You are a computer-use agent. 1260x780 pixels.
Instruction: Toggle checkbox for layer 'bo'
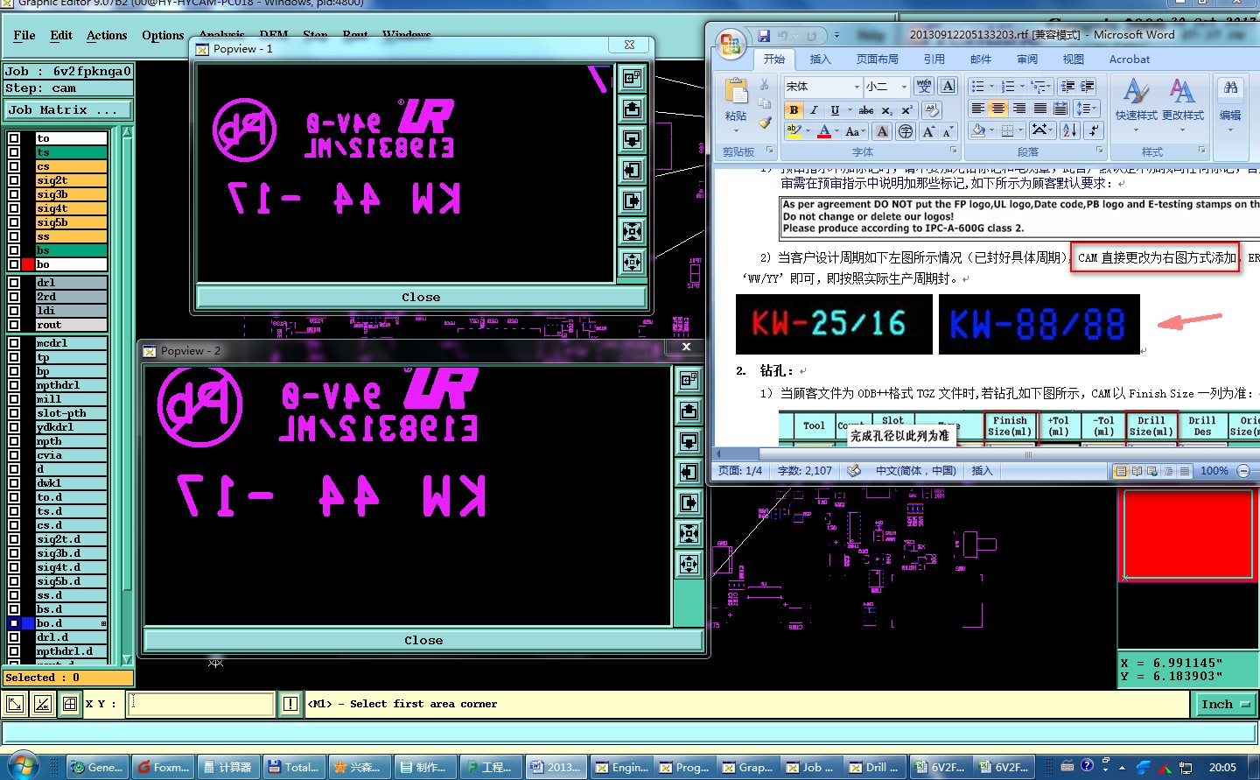[x=14, y=264]
